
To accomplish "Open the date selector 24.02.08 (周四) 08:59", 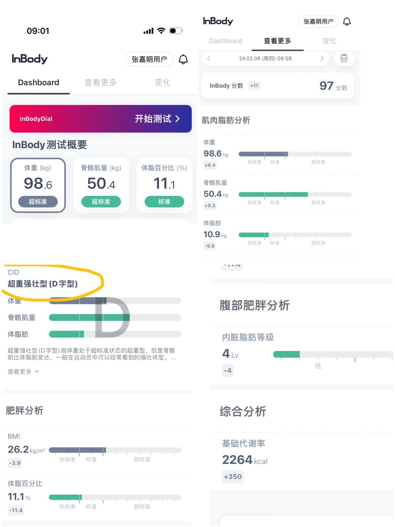I will tap(265, 58).
